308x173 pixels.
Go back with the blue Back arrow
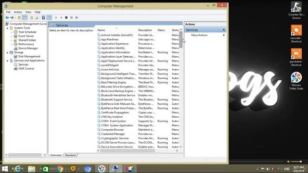coord(7,18)
